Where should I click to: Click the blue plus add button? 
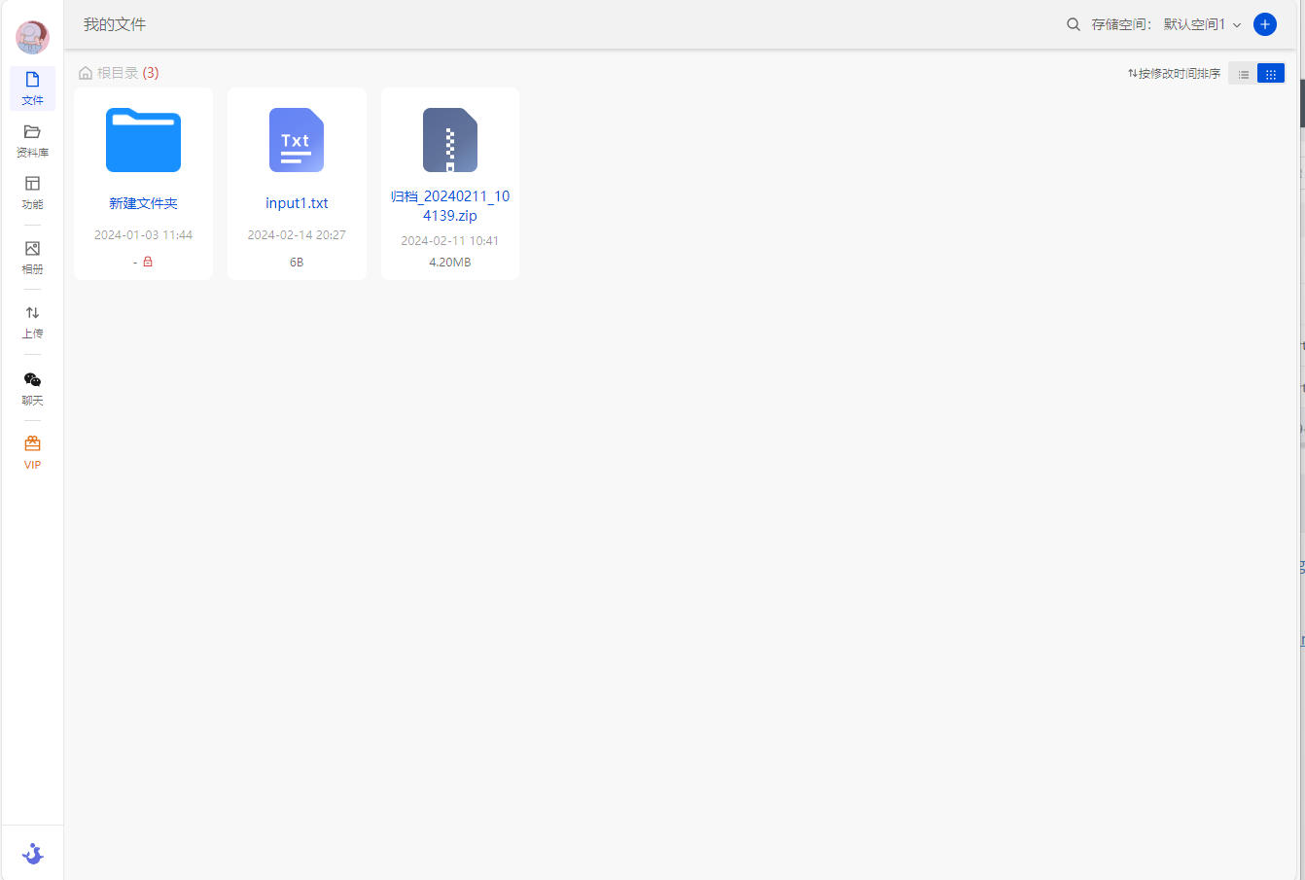pyautogui.click(x=1265, y=24)
